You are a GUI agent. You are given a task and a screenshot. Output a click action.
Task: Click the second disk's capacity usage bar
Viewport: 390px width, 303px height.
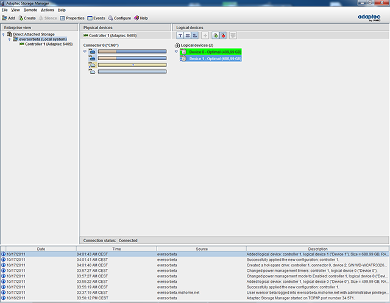[x=132, y=58]
